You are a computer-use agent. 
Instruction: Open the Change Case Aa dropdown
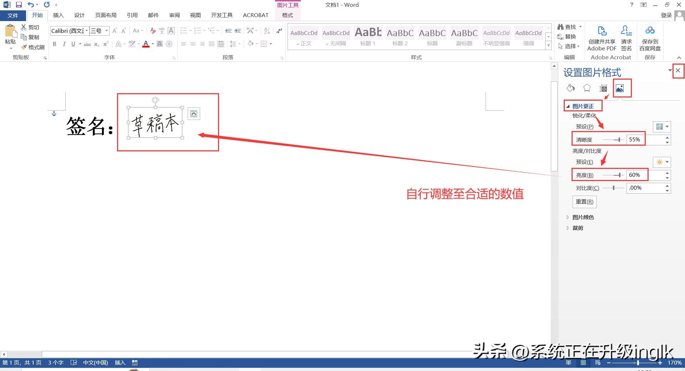tap(138, 31)
